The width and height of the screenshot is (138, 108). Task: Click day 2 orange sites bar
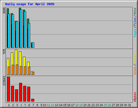pyautogui.click(x=13, y=70)
